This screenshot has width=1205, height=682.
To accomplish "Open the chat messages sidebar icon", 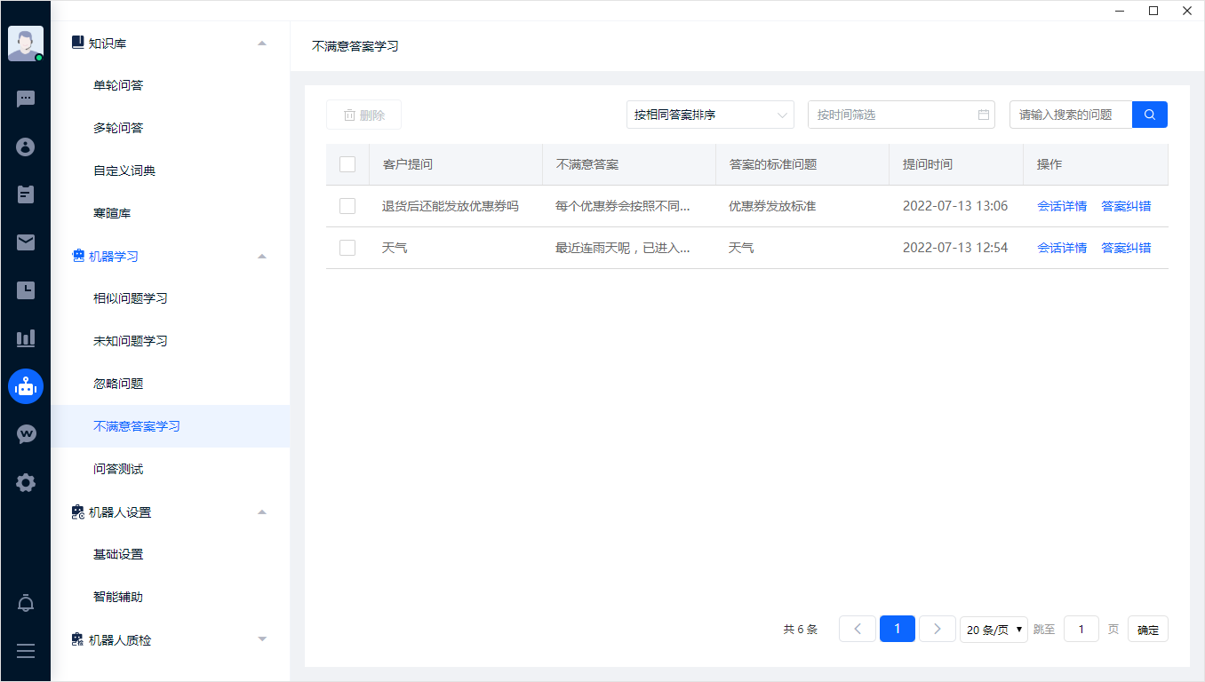I will [x=26, y=99].
